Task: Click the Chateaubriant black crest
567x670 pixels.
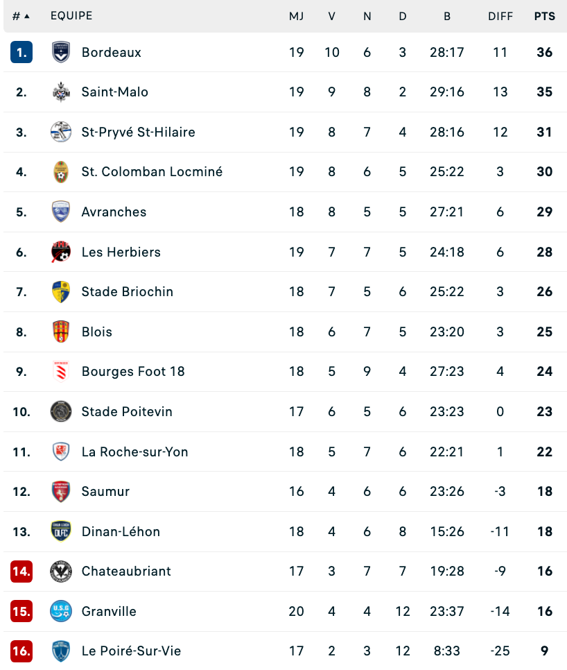Action: point(60,572)
